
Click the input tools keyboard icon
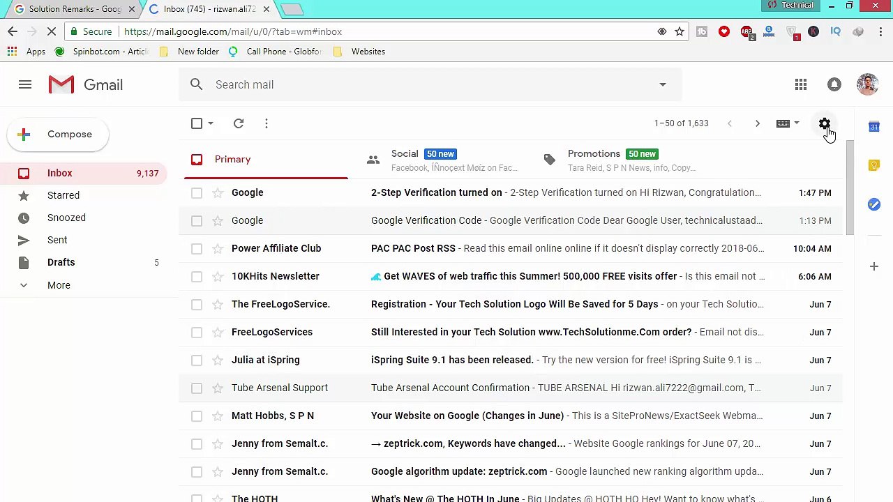click(783, 123)
